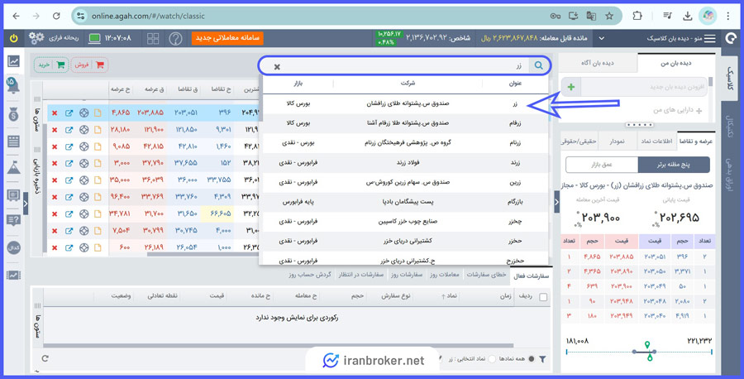Tick the select-all orders checkbox

tap(543, 297)
